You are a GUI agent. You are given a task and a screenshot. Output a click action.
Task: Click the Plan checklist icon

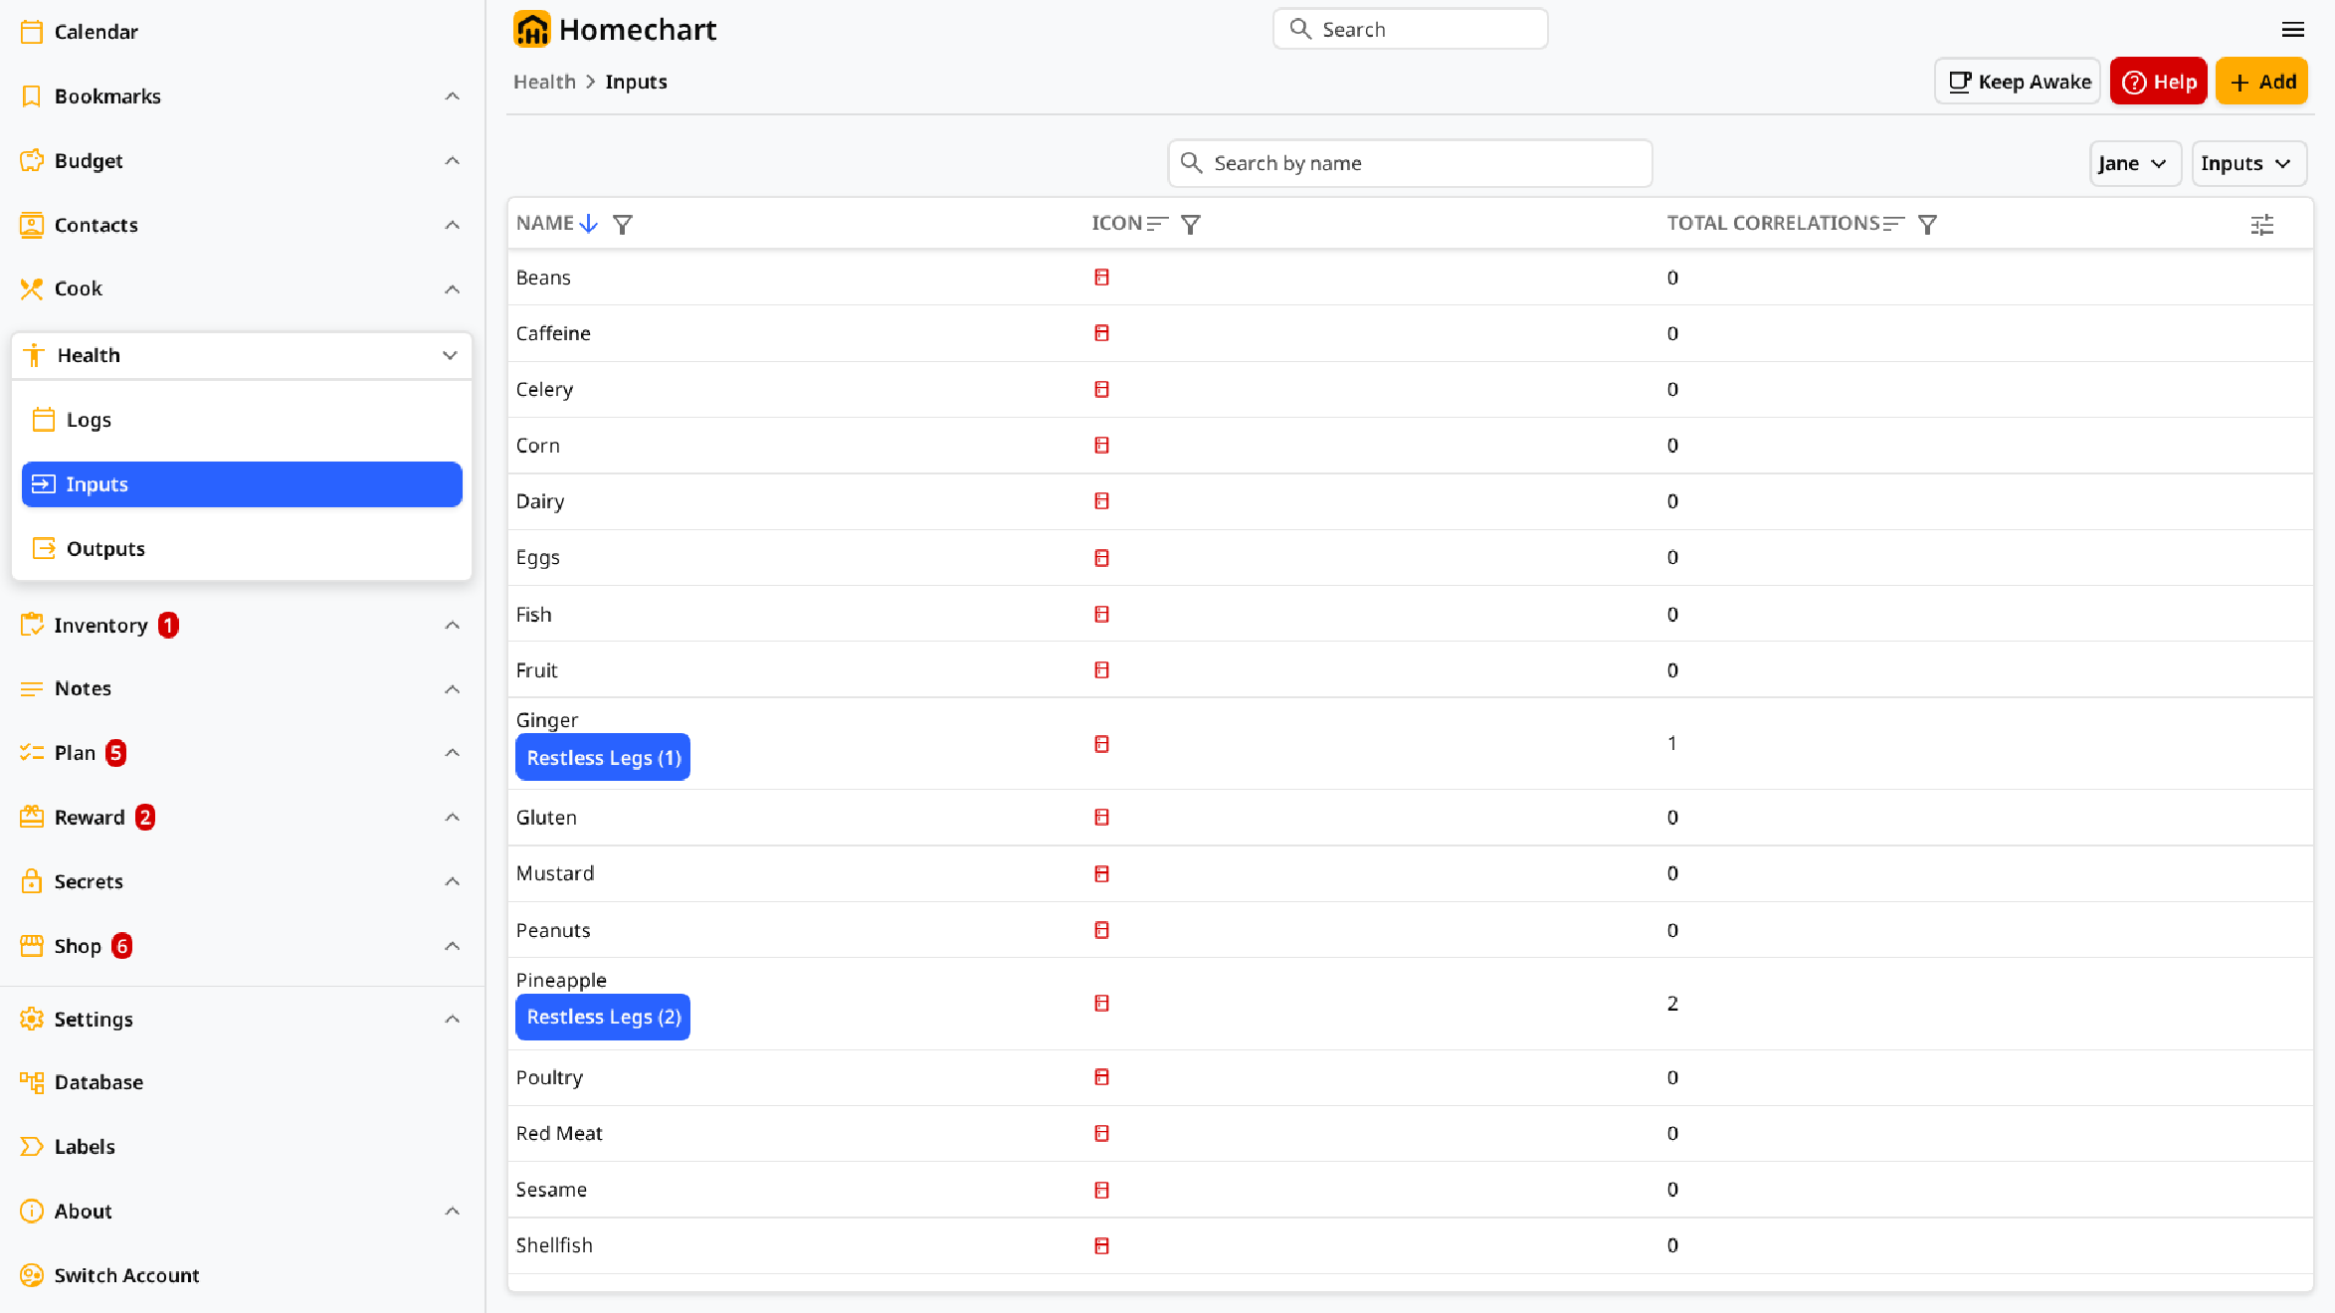tap(32, 753)
